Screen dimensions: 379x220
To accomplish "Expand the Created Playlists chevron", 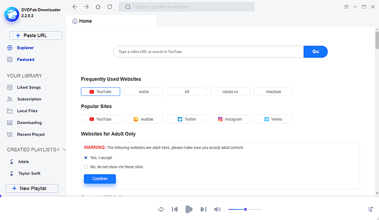I will 64,149.
